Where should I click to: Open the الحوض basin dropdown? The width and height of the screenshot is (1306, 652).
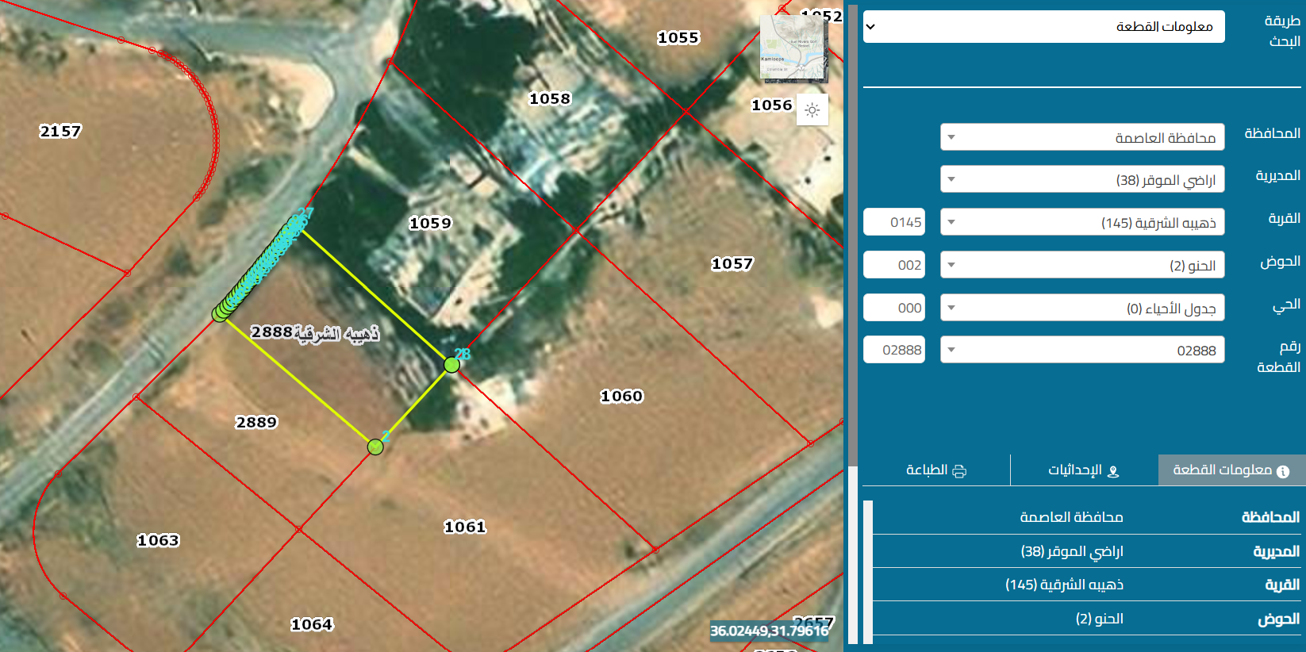coord(1082,265)
